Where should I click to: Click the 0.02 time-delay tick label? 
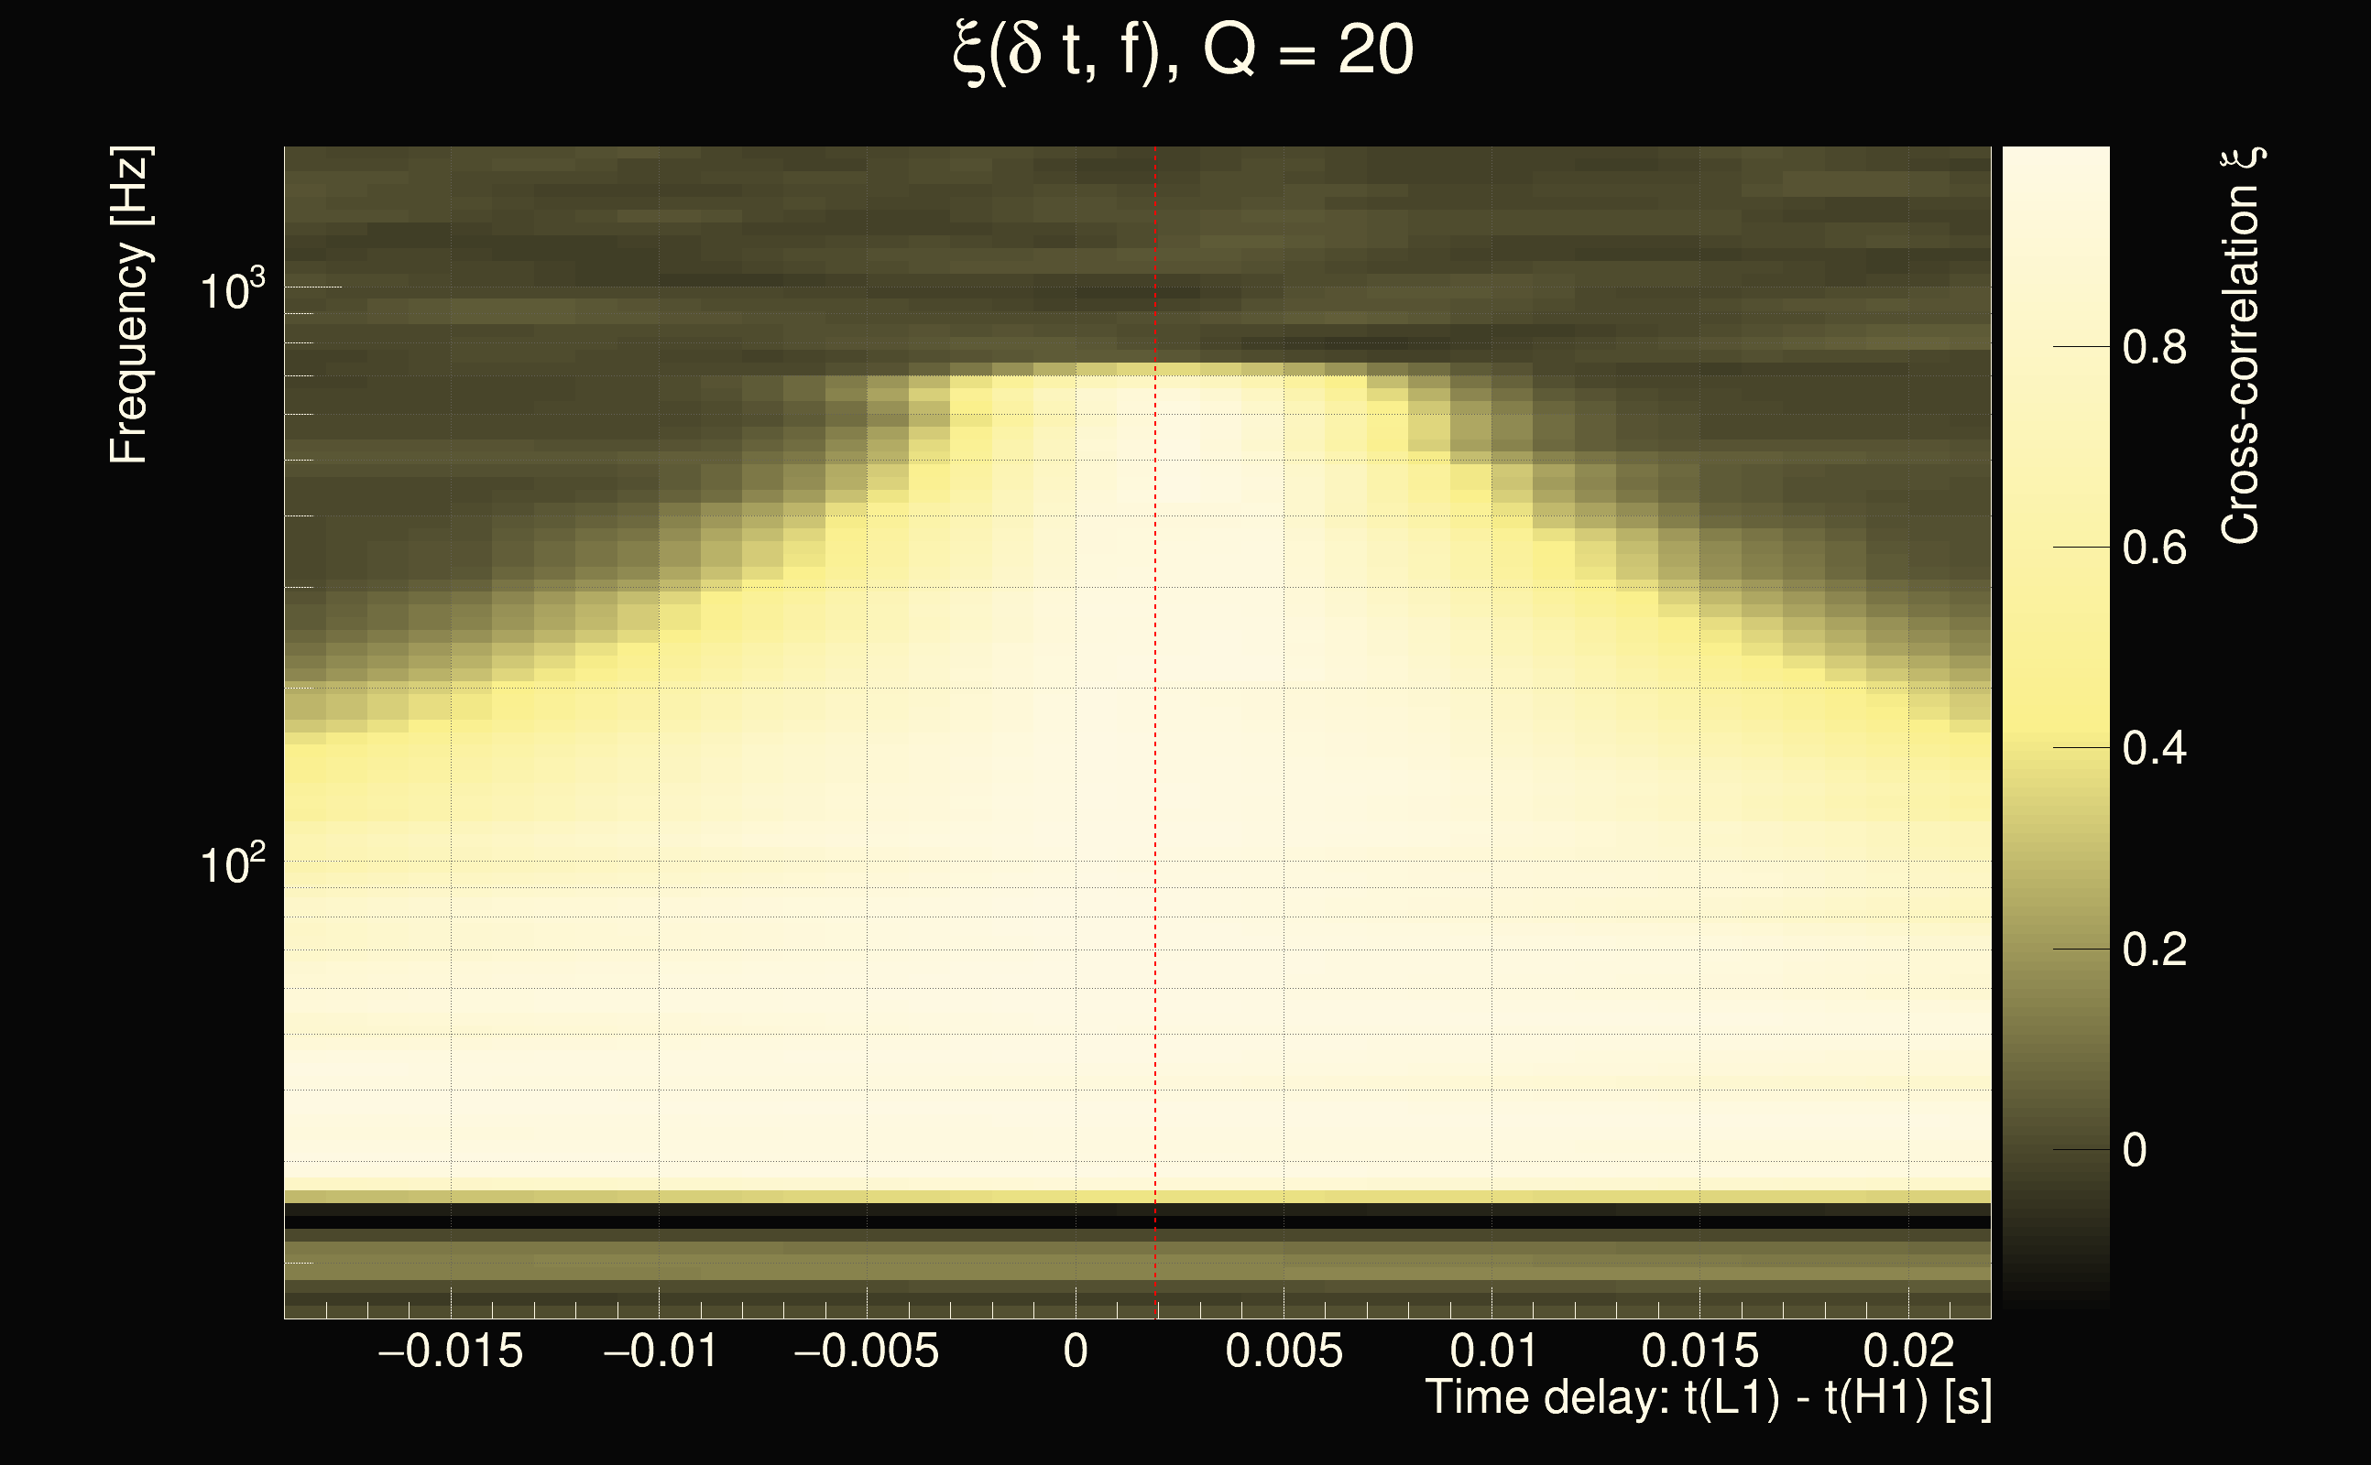point(1907,1351)
